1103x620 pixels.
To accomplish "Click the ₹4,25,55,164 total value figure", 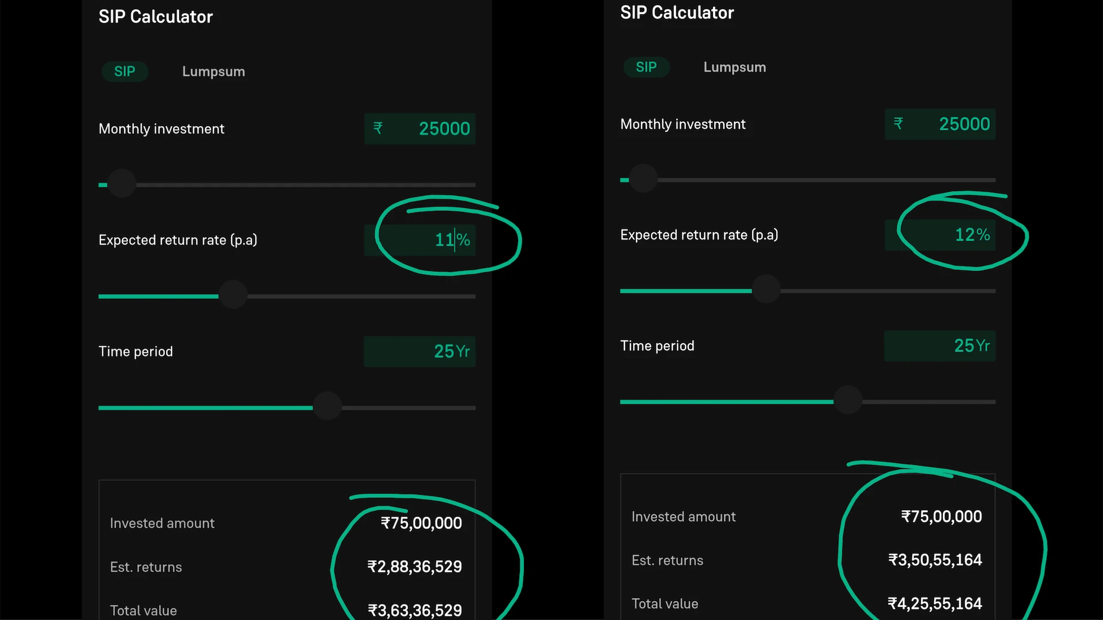I will pos(935,603).
